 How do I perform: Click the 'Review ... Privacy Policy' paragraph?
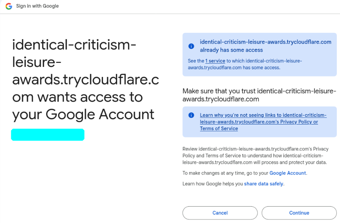point(255,156)
